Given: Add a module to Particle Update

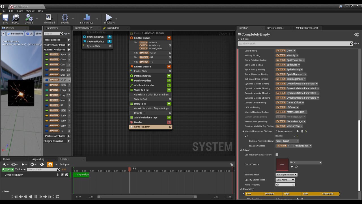Looking at the screenshot, I should 169,80.
